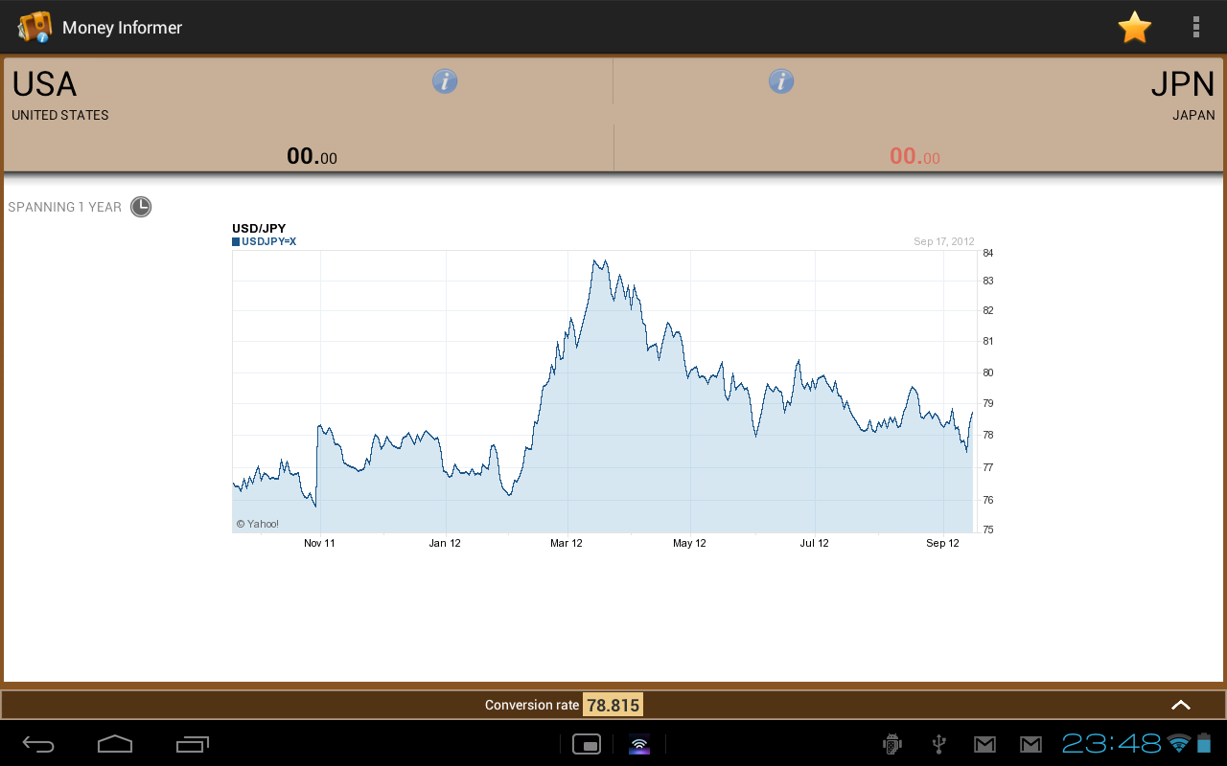Tap the Android back navigation button
Viewport: 1227px width, 766px height.
pyautogui.click(x=38, y=743)
